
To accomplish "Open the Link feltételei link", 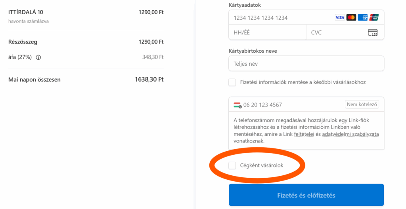I will click(304, 134).
